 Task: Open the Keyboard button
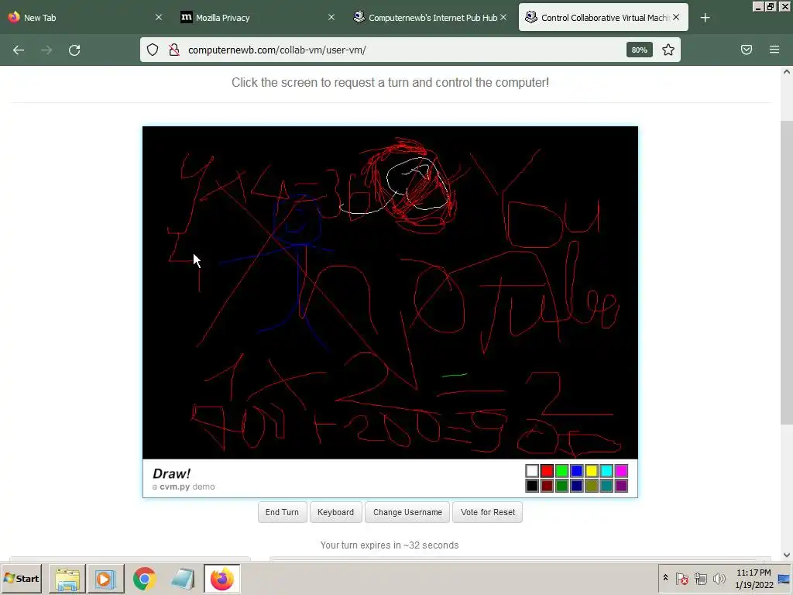pyautogui.click(x=336, y=512)
